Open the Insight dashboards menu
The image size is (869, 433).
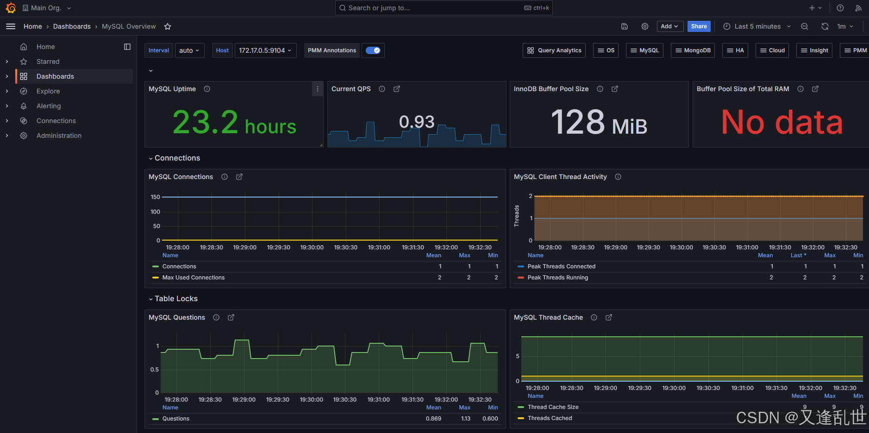pyautogui.click(x=814, y=50)
